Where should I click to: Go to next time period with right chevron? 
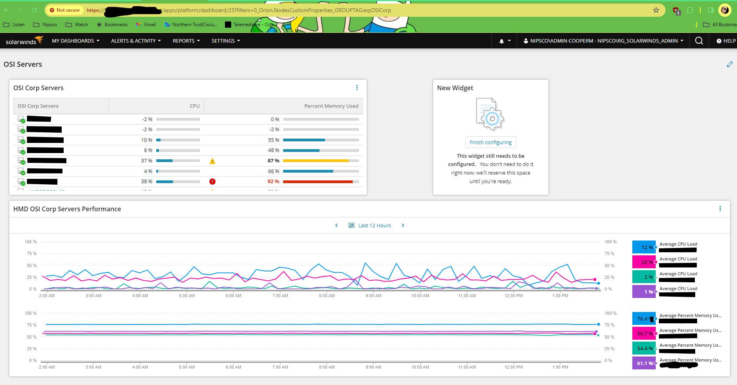point(403,225)
